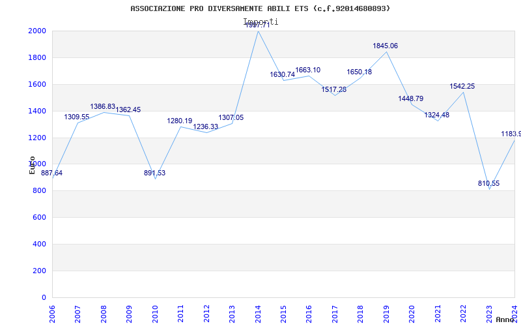Click the 1200 value on Euro axis
This screenshot has width=521, height=326.
[38, 138]
